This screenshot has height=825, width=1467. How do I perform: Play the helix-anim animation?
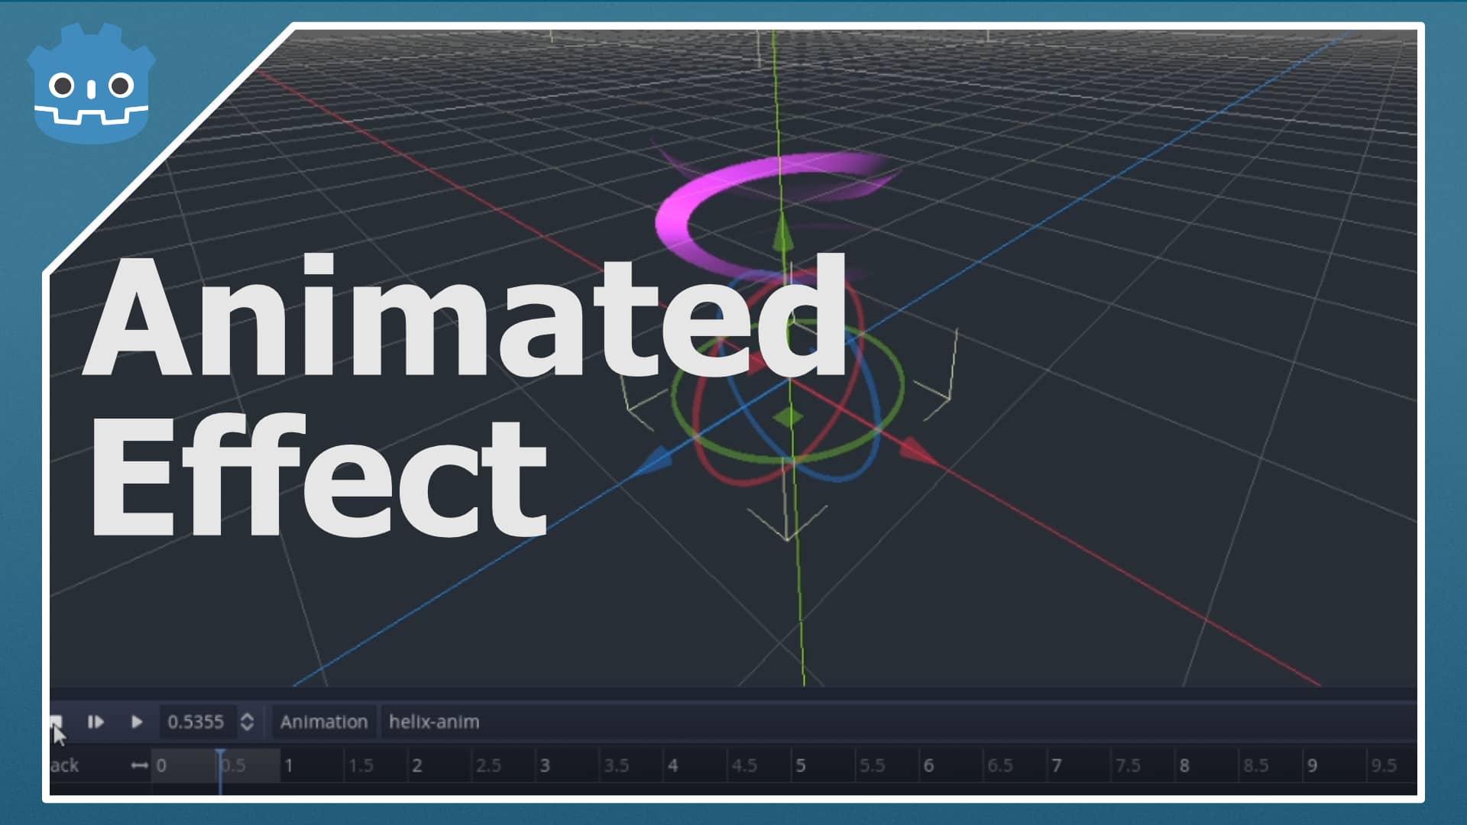[138, 722]
